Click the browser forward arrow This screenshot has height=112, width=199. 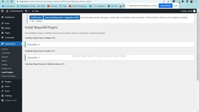click(7, 1)
